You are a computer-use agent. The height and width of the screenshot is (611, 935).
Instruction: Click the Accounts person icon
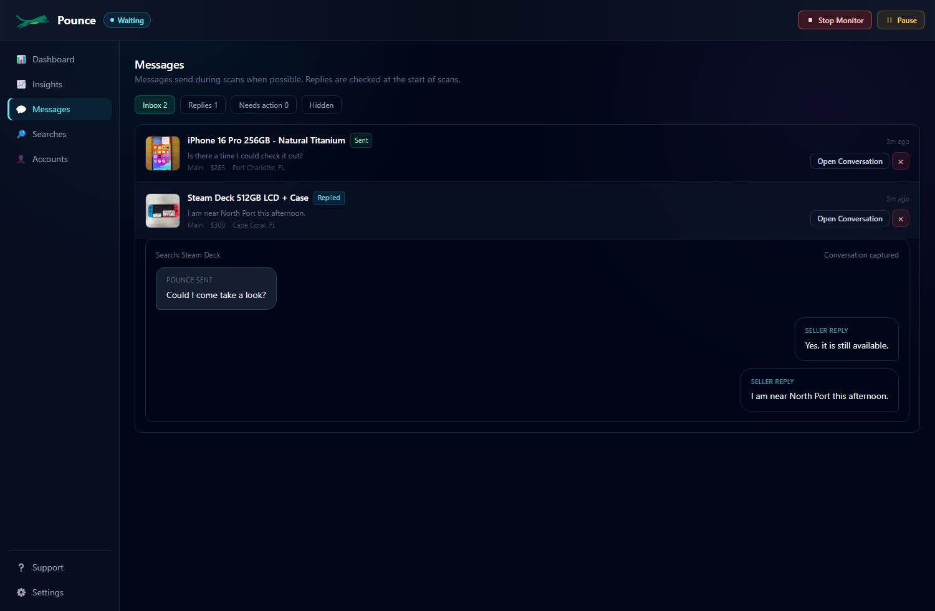coord(21,159)
